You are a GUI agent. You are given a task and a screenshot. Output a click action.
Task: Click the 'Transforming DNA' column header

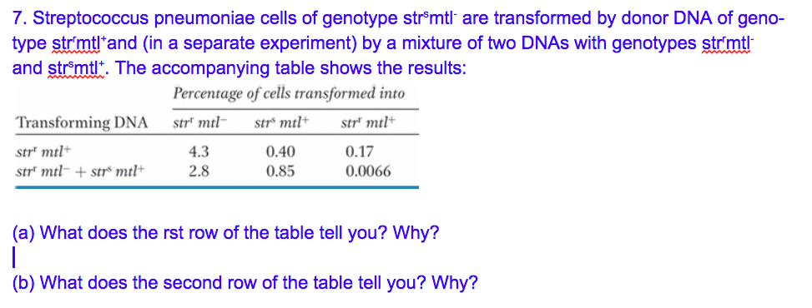coord(83,123)
